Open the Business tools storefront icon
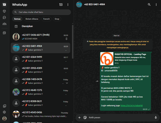This screenshot has width=161, height=123. tap(4, 33)
